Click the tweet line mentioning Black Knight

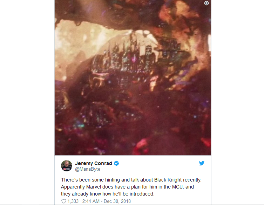click(x=131, y=180)
